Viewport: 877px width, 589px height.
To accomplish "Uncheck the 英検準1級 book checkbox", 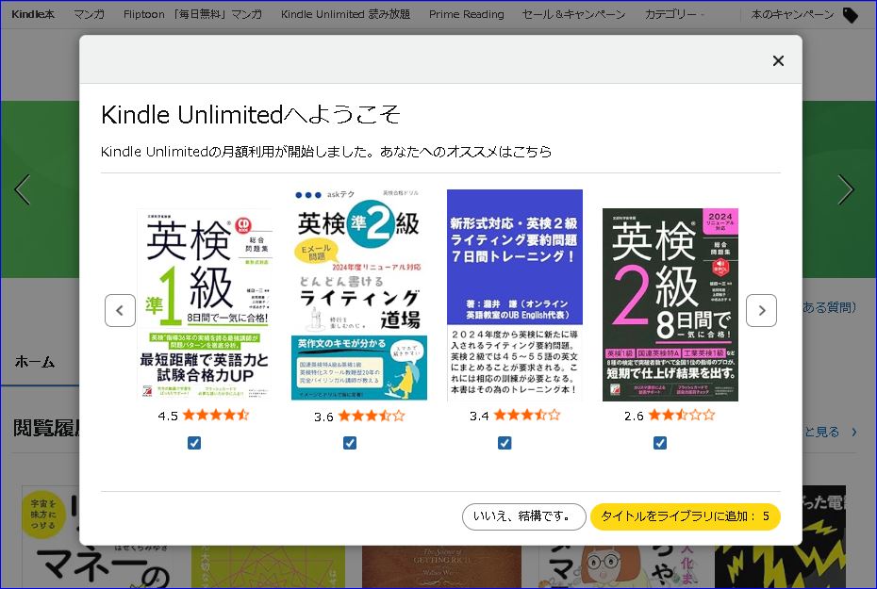I will click(194, 443).
